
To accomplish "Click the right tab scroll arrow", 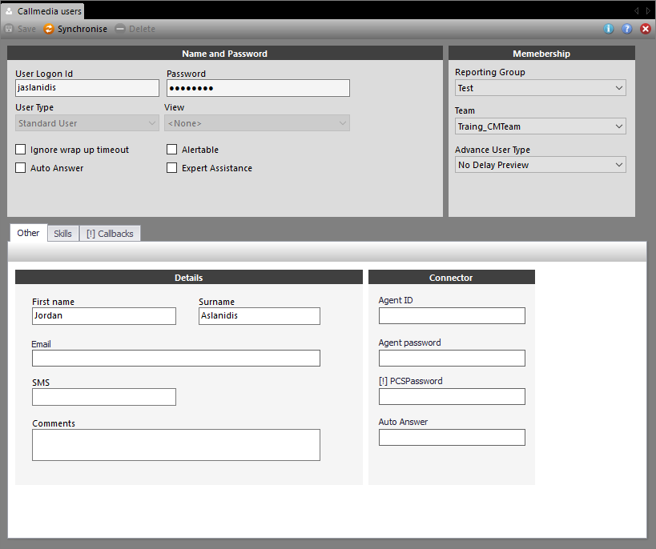I will [649, 11].
